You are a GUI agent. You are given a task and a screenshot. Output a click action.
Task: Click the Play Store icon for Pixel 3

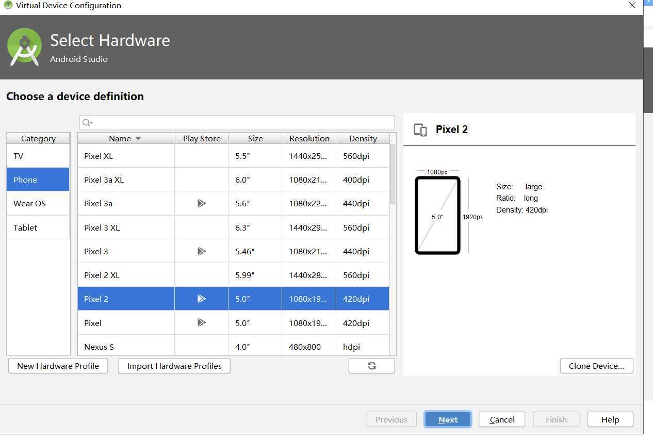coord(202,251)
